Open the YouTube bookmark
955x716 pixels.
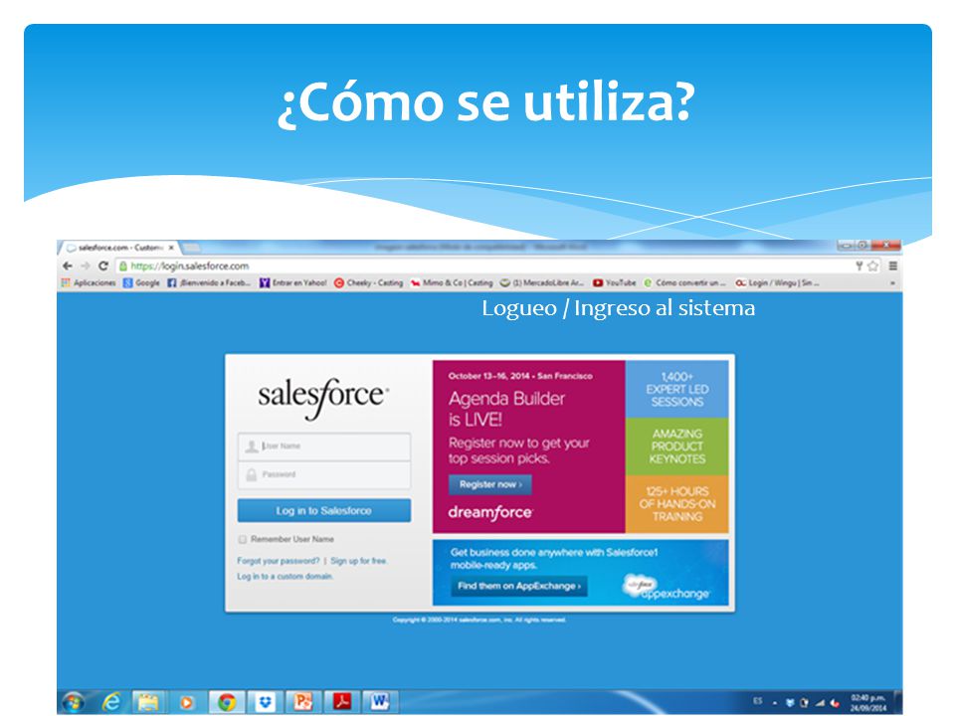(x=615, y=283)
